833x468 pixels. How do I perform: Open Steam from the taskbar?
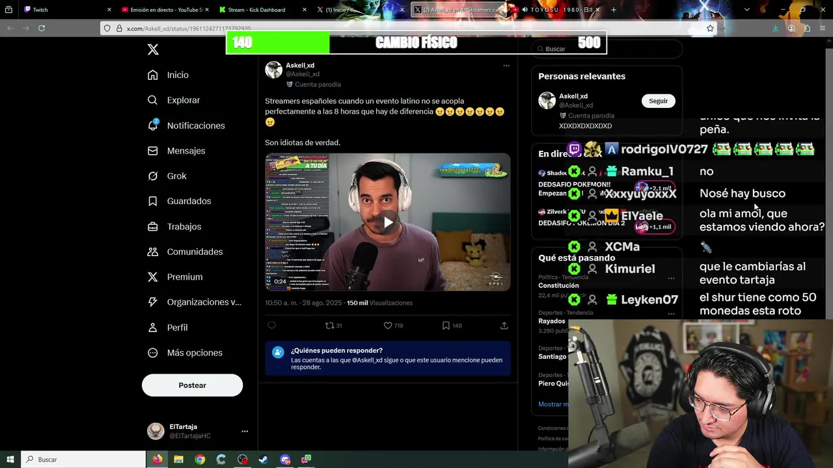[264, 460]
